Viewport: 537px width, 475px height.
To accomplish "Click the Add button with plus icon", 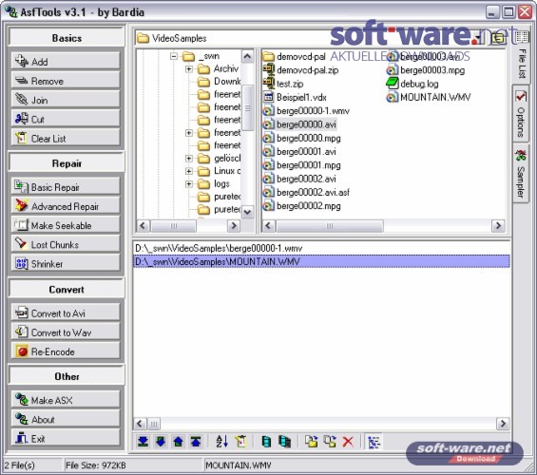I will 66,62.
